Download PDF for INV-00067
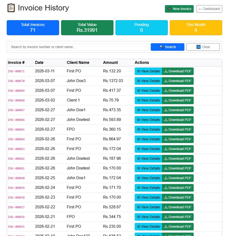This screenshot has width=227, height=236. pos(178,110)
